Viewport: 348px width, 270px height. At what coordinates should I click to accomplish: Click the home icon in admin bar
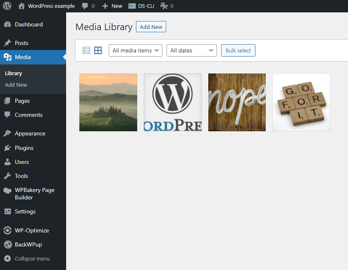pyautogui.click(x=21, y=6)
